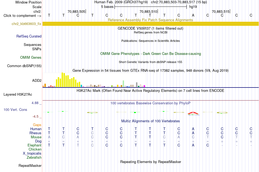Click the magenta bar ending the ADD2 chart
Viewport: 259px width, 172px height.
[144, 86]
